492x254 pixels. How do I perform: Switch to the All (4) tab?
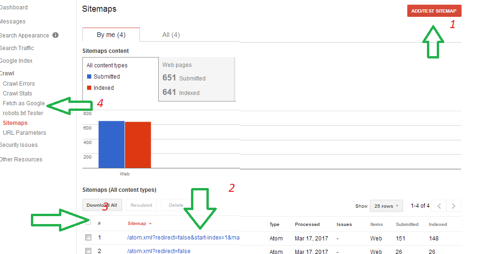point(171,35)
